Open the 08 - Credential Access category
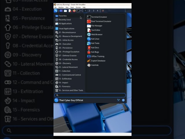The image size is (185, 139). pyautogui.click(x=69, y=59)
